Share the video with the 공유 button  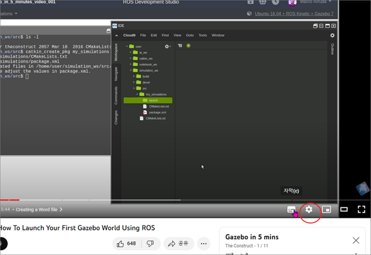[x=178, y=244]
